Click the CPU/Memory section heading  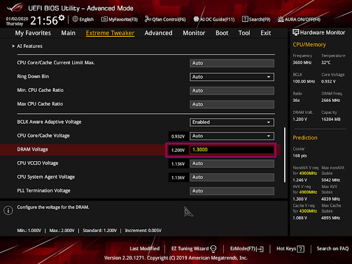pyautogui.click(x=309, y=45)
